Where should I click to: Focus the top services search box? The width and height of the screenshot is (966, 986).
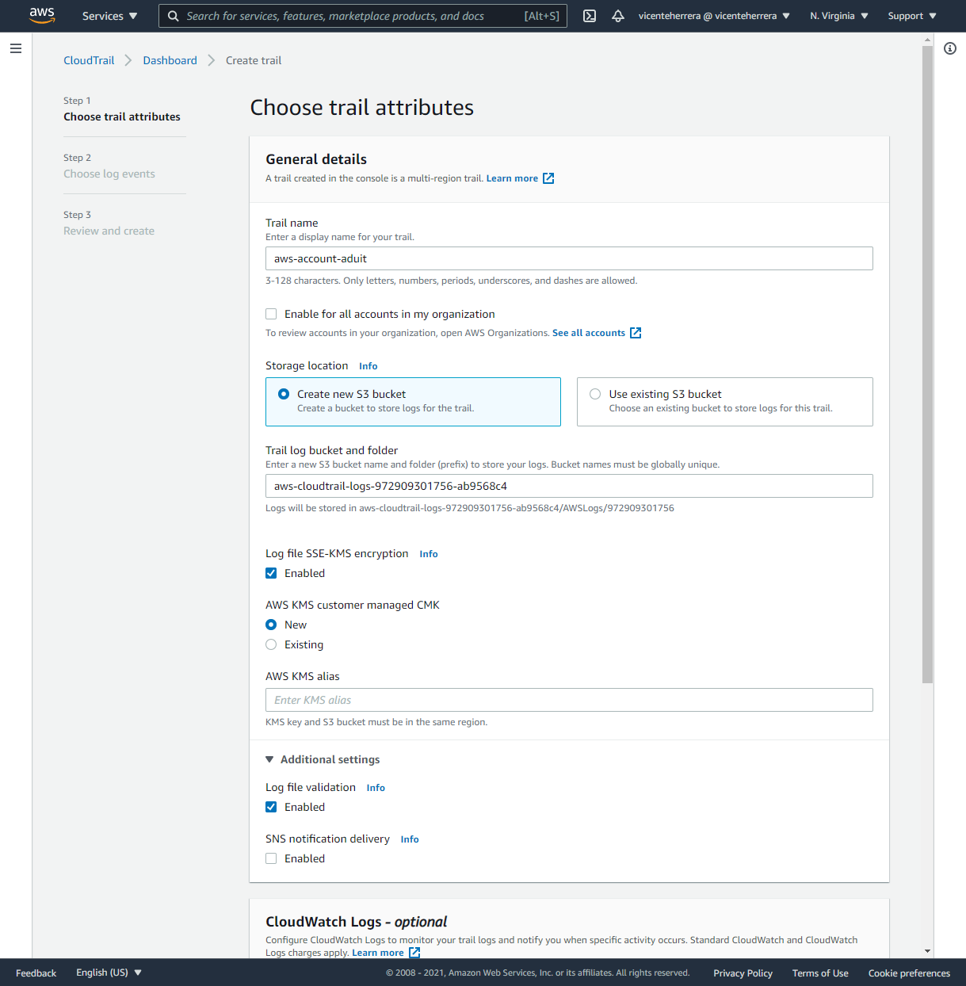point(363,16)
